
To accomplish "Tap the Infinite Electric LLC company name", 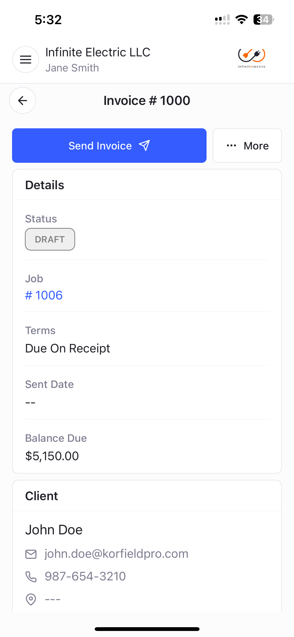I will pos(98,52).
